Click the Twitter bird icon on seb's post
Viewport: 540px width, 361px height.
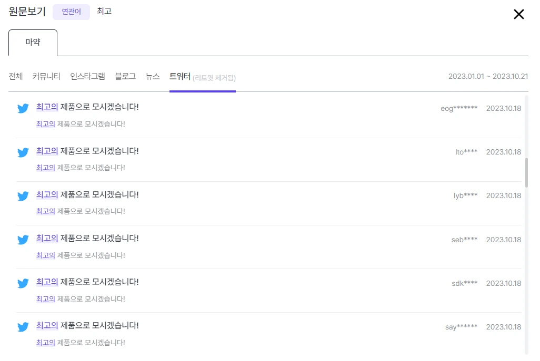click(23, 240)
